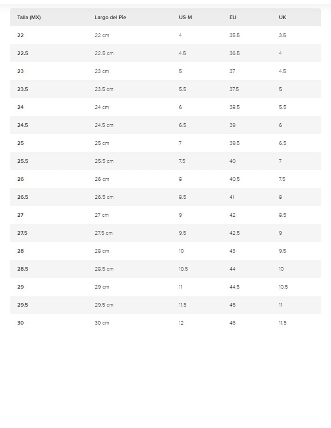Viewport: 331px width, 428px height.
Task: Click the 24.5 cm length cell
Action: point(104,125)
